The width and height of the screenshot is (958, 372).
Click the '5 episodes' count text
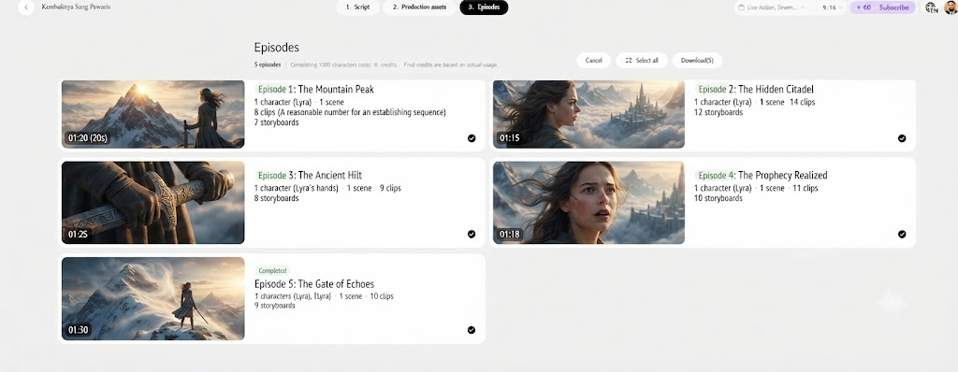click(x=268, y=64)
